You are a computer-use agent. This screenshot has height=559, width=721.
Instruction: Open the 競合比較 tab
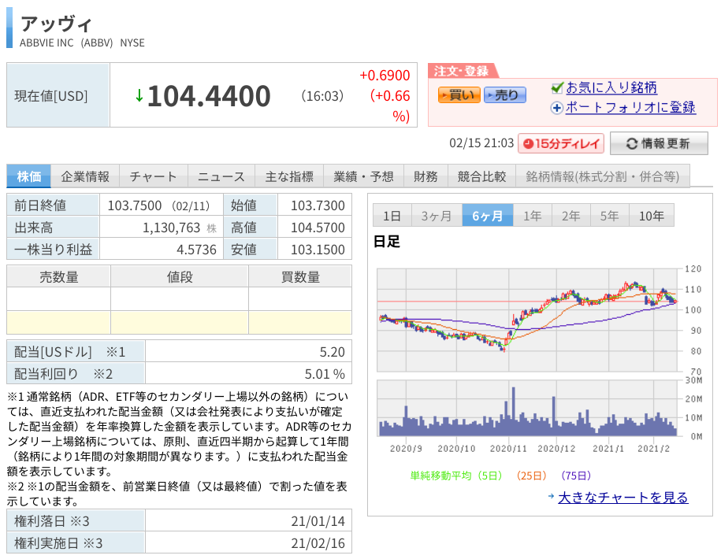click(481, 176)
